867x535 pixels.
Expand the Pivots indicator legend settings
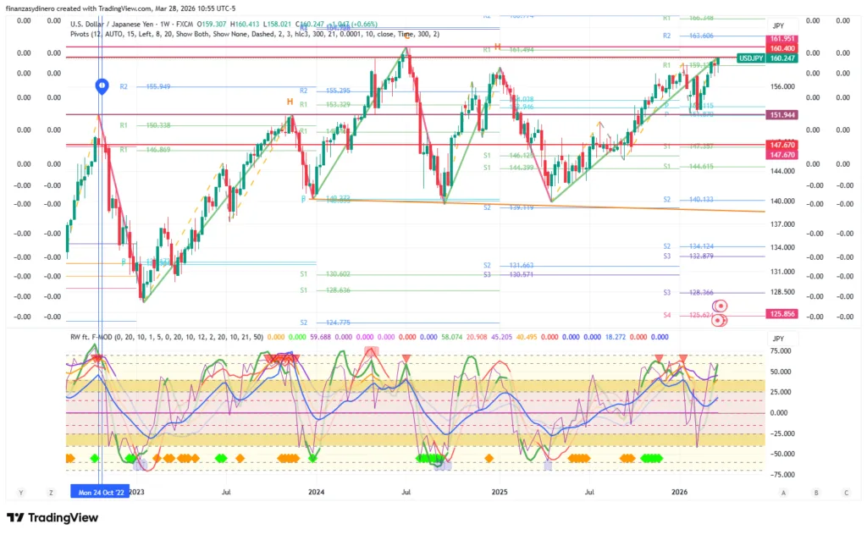[x=254, y=35]
